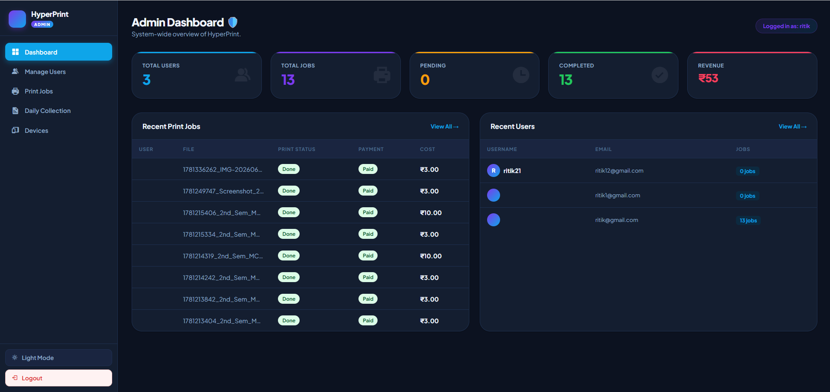Image resolution: width=830 pixels, height=392 pixels.
Task: Click the Manage Users people icon
Action: tap(15, 71)
